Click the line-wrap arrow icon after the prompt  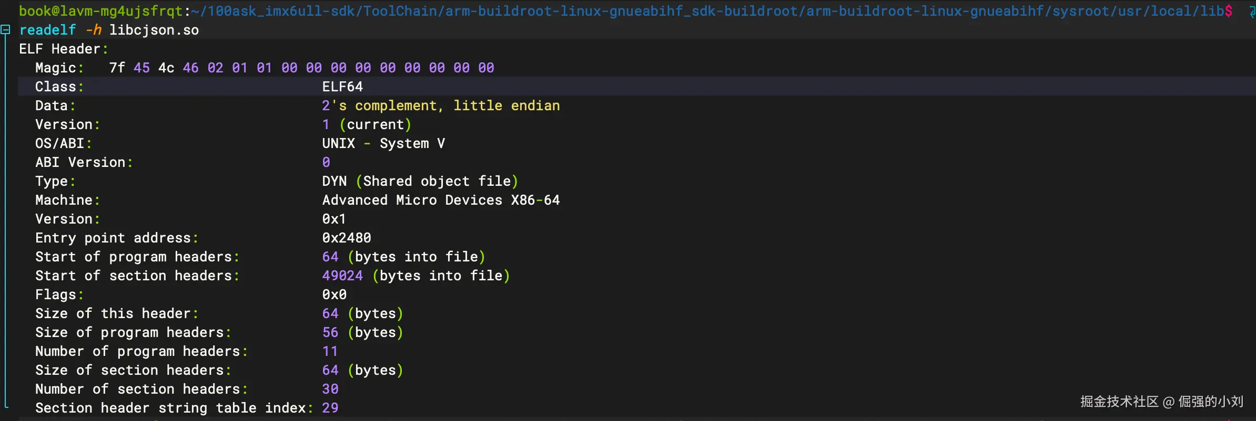click(x=1252, y=11)
